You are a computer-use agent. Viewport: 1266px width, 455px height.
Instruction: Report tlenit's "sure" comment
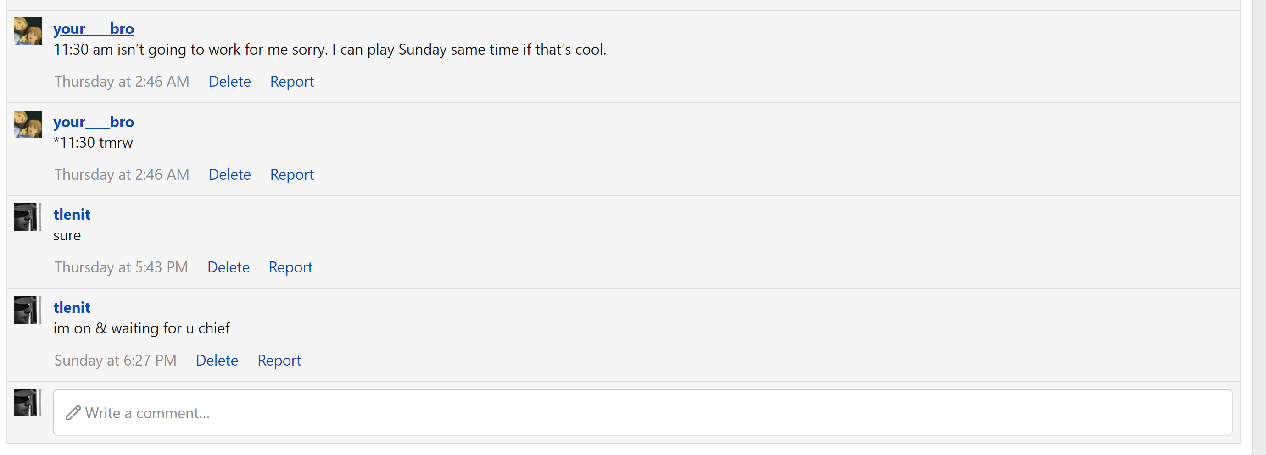click(x=290, y=267)
